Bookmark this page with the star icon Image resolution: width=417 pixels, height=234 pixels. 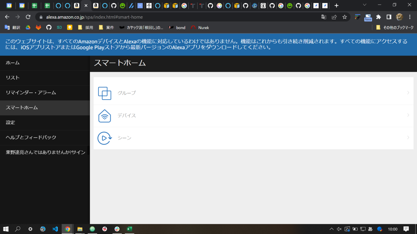pos(344,17)
